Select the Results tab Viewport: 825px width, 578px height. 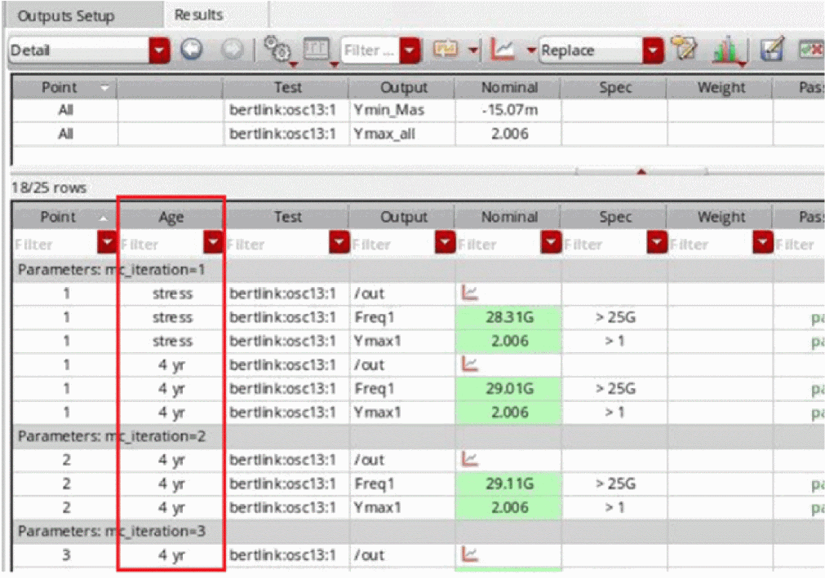coord(199,15)
